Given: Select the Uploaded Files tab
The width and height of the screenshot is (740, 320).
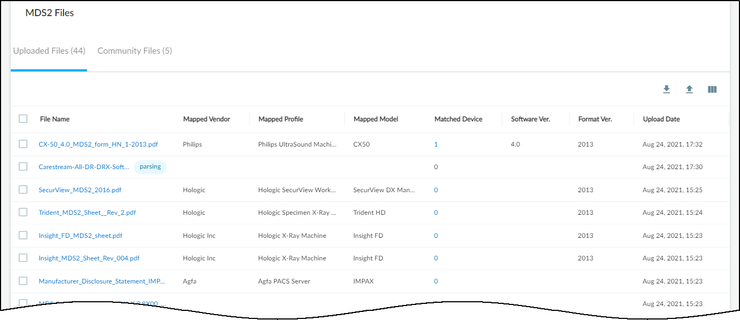Looking at the screenshot, I should (x=49, y=51).
